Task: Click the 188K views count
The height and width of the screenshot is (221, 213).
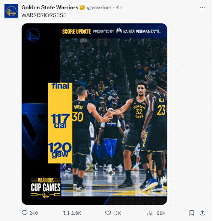Action: [x=160, y=213]
